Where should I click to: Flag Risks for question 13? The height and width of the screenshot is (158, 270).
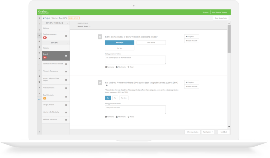pyautogui.click(x=192, y=37)
